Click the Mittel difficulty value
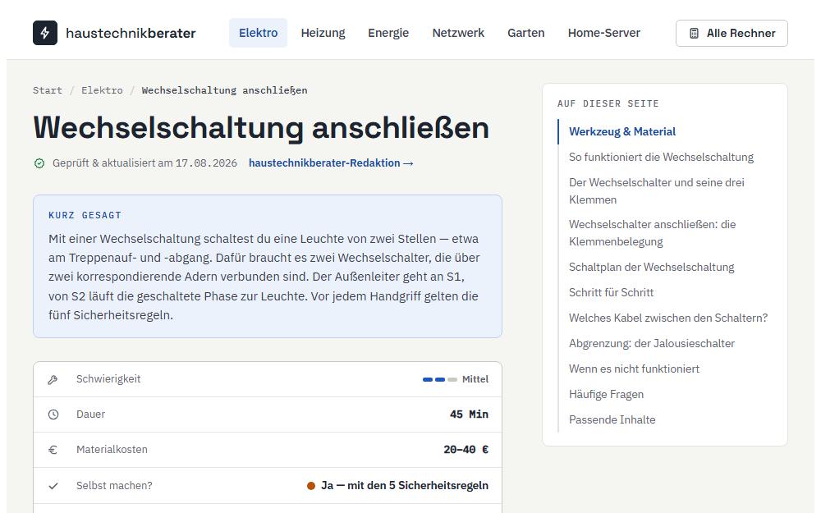This screenshot has height=513, width=821. 475,379
